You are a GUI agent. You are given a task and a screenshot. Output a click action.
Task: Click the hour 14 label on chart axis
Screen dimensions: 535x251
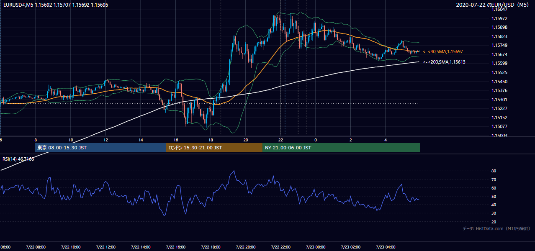(x=141, y=140)
